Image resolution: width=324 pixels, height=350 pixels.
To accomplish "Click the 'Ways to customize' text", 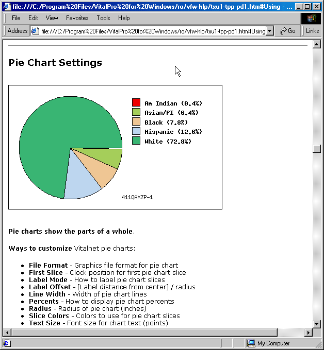I will [x=40, y=249].
